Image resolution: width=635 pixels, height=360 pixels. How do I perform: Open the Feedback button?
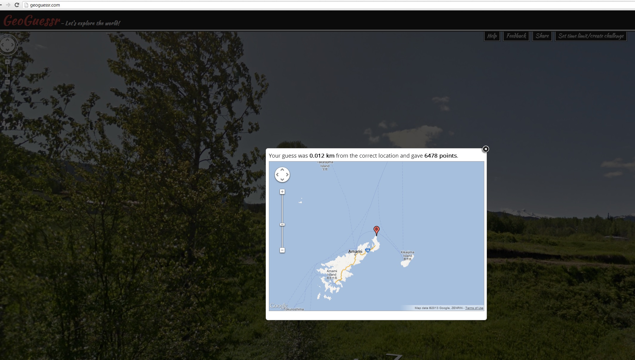[x=516, y=36]
